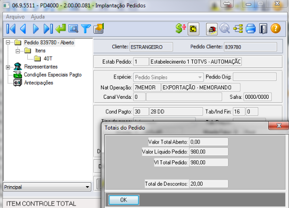Click the Valor Total Aberto value 0,00
289x208 pixels.
point(209,142)
